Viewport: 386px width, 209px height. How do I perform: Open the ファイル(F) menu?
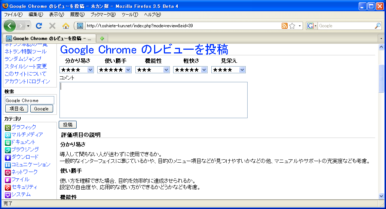tap(13, 15)
